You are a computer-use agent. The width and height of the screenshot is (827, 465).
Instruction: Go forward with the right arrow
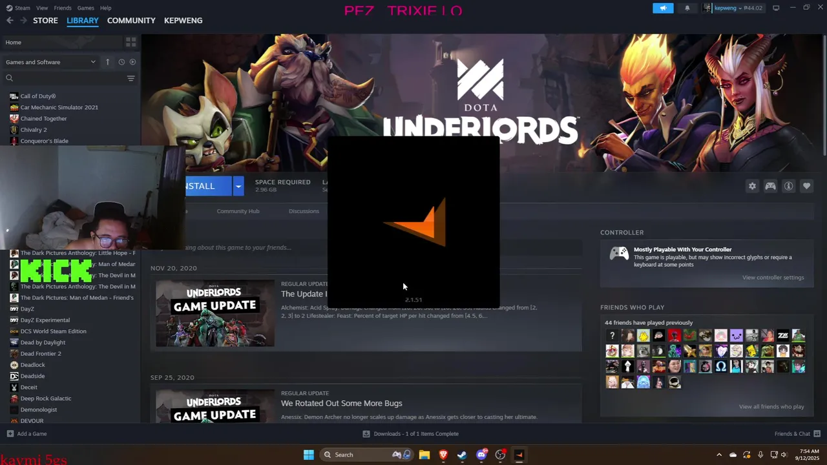pyautogui.click(x=23, y=21)
